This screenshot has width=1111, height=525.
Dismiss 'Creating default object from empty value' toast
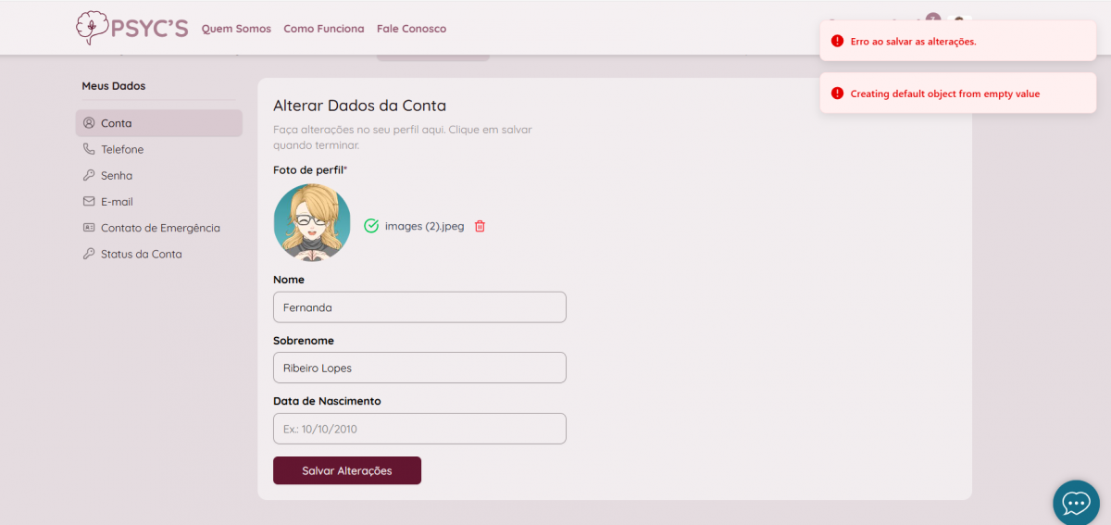tap(957, 94)
